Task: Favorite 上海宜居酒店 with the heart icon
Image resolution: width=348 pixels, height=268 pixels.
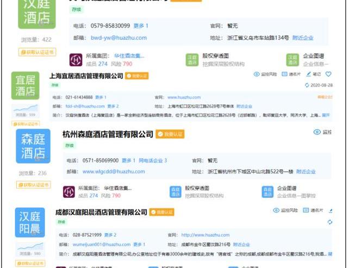Action: pyautogui.click(x=328, y=74)
